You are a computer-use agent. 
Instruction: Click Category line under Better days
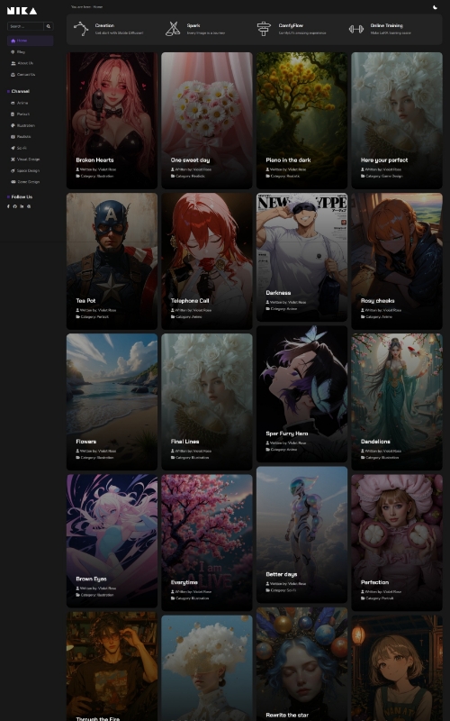click(x=281, y=590)
